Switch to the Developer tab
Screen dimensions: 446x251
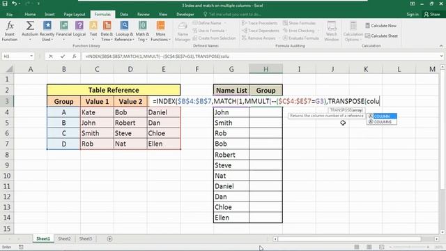tap(185, 14)
